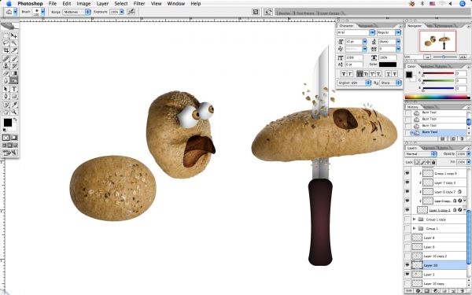The image size is (472, 295).
Task: Hide Layer 3 using its eye icon
Action: (407, 275)
